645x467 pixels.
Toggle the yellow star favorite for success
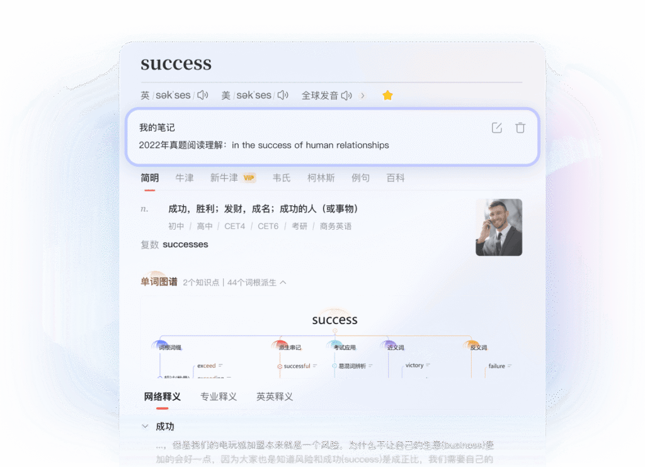387,96
